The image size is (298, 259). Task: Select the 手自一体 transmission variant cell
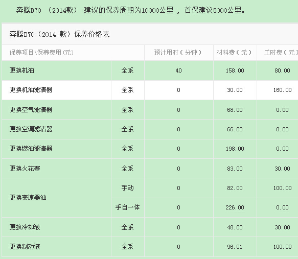click(x=127, y=207)
